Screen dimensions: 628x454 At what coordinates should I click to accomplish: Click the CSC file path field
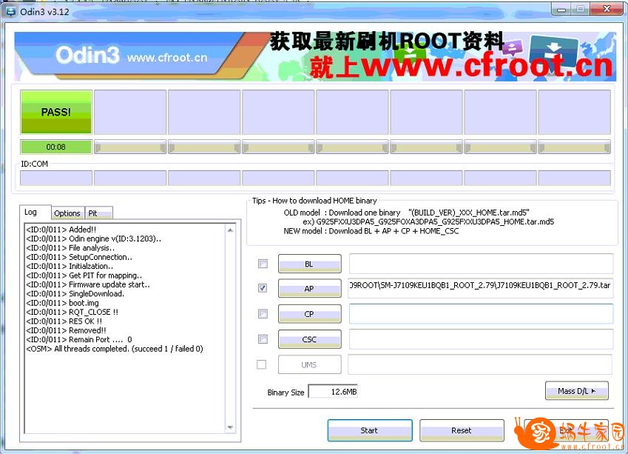tap(481, 339)
